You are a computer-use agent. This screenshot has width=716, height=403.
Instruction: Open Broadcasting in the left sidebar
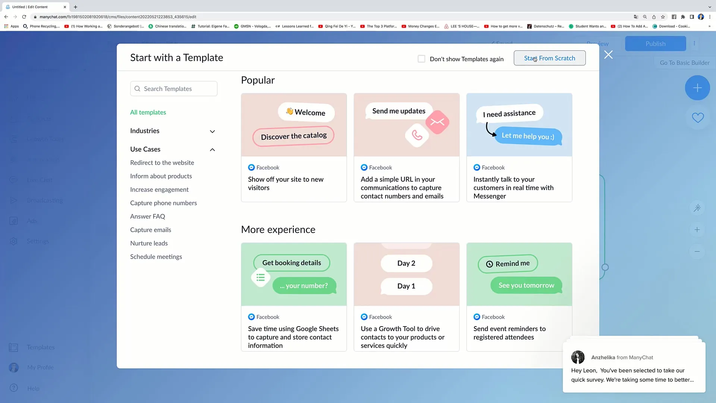tap(45, 200)
